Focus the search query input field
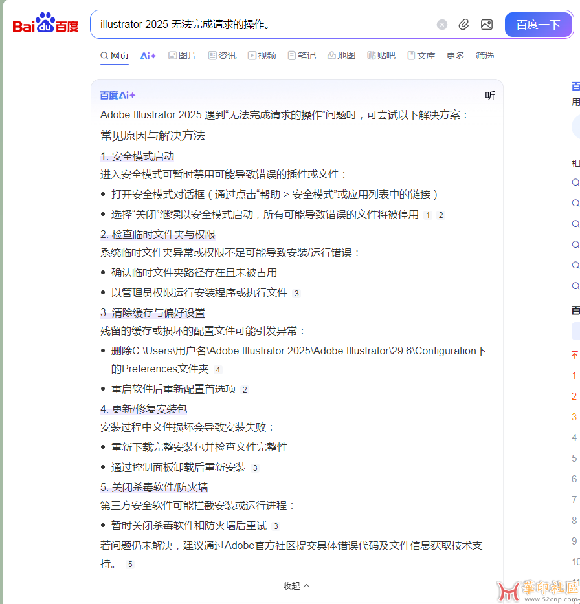This screenshot has width=580, height=604. (x=262, y=25)
